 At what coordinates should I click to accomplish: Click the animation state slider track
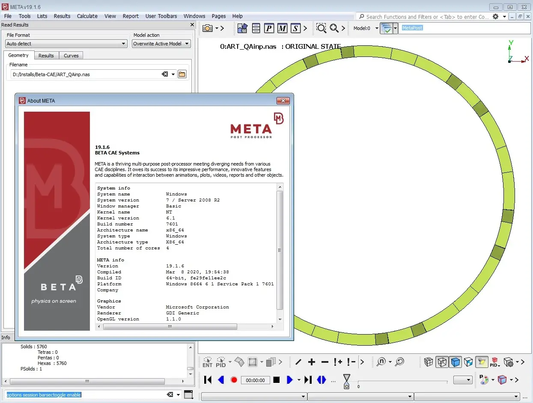pyautogui.click(x=403, y=382)
